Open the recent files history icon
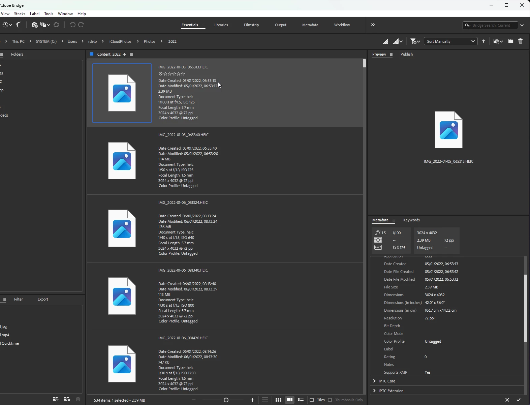This screenshot has width=530, height=405. tap(7, 25)
